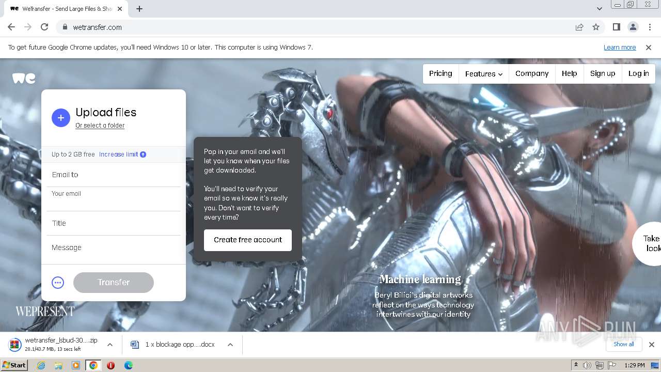
Task: Click the Upload files heading
Action: point(106,112)
